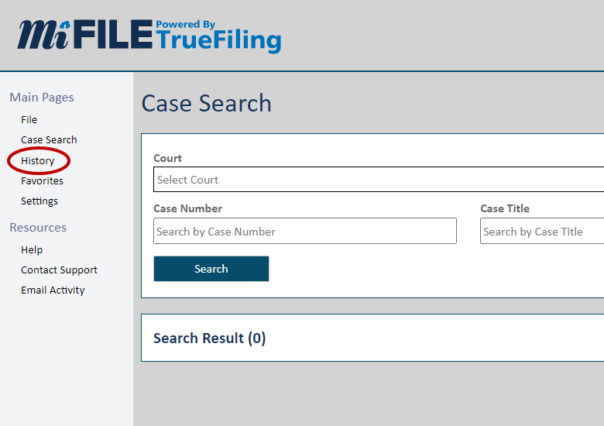Image resolution: width=604 pixels, height=426 pixels.
Task: Click the Contact Support link
Action: pyautogui.click(x=59, y=270)
